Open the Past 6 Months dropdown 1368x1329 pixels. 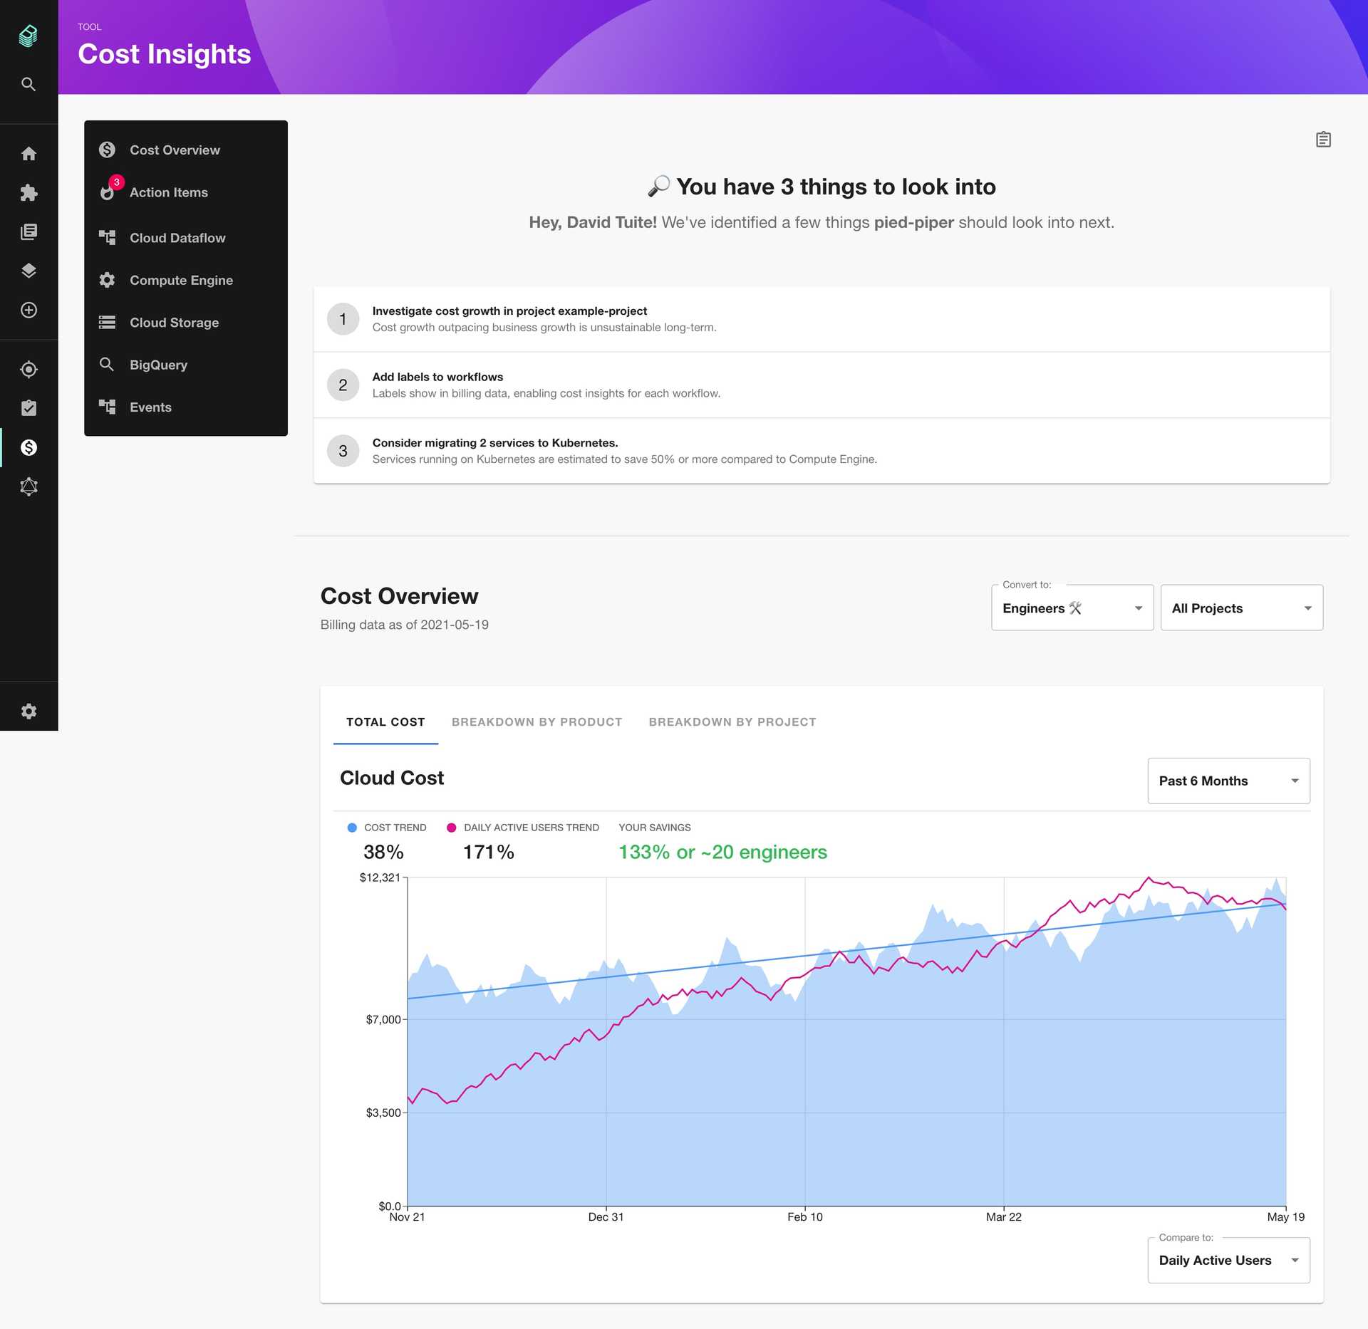coord(1228,781)
